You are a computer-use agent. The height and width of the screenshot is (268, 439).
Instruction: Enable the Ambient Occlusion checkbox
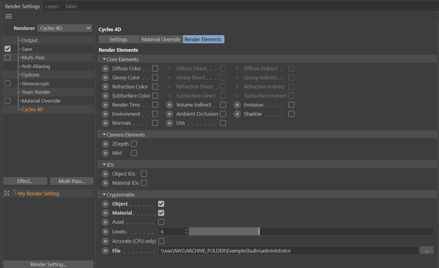click(223, 114)
